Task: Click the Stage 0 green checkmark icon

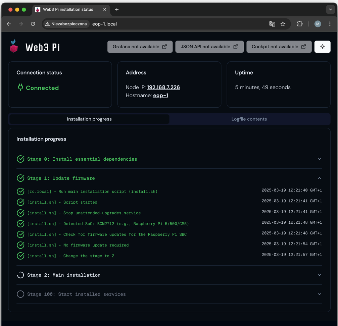Action: 20,159
